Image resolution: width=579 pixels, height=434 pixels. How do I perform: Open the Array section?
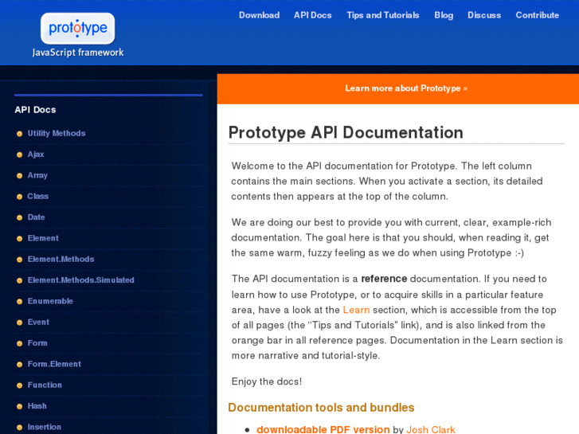pos(37,175)
